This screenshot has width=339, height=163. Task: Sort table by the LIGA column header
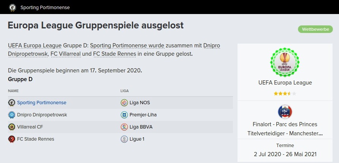[x=125, y=91]
